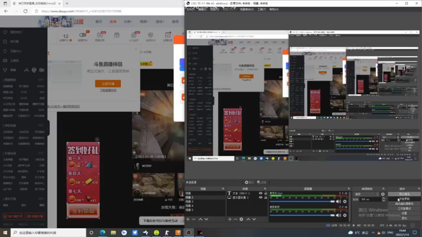The height and width of the screenshot is (237, 422).
Task: Enable studio mode button in controls
Action: 404,209
